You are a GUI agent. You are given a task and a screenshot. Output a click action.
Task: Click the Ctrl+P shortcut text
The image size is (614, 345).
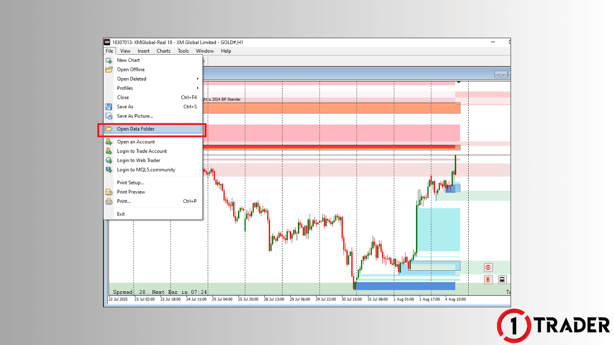[190, 201]
